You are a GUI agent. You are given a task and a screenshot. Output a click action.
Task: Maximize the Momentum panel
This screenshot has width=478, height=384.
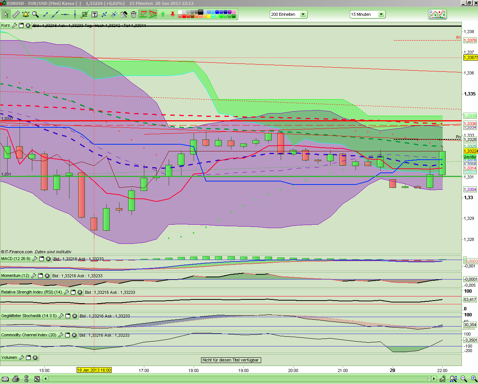(x=41, y=276)
